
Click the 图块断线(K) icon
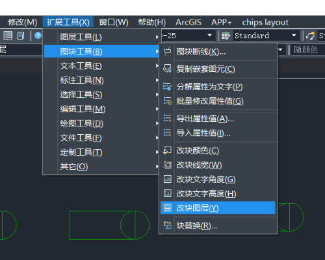point(167,51)
